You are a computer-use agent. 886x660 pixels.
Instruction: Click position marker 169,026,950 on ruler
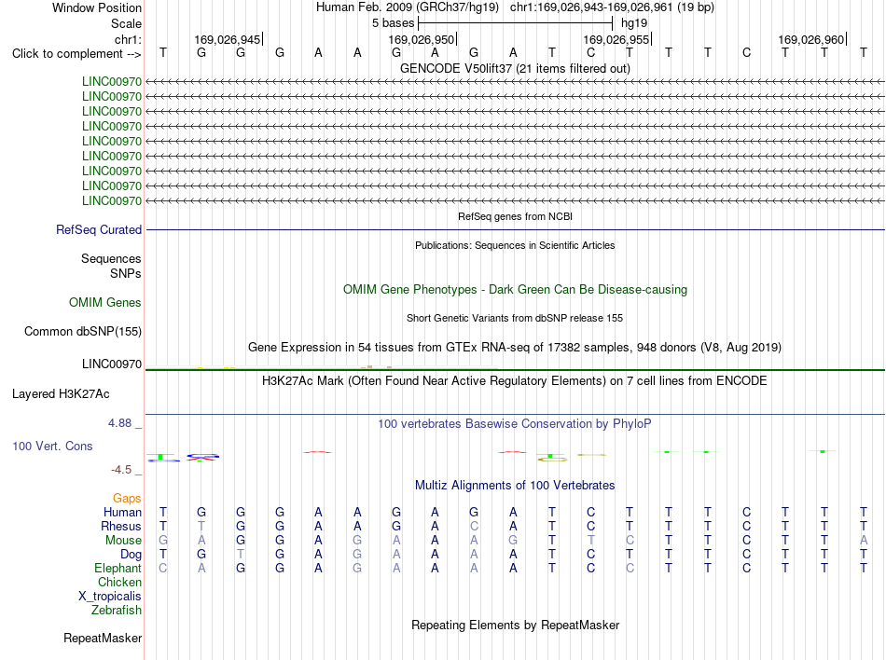(422, 39)
